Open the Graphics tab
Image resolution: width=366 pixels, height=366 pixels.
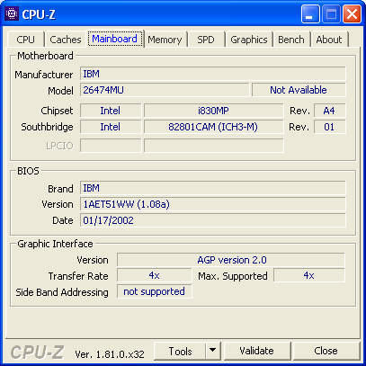[249, 40]
